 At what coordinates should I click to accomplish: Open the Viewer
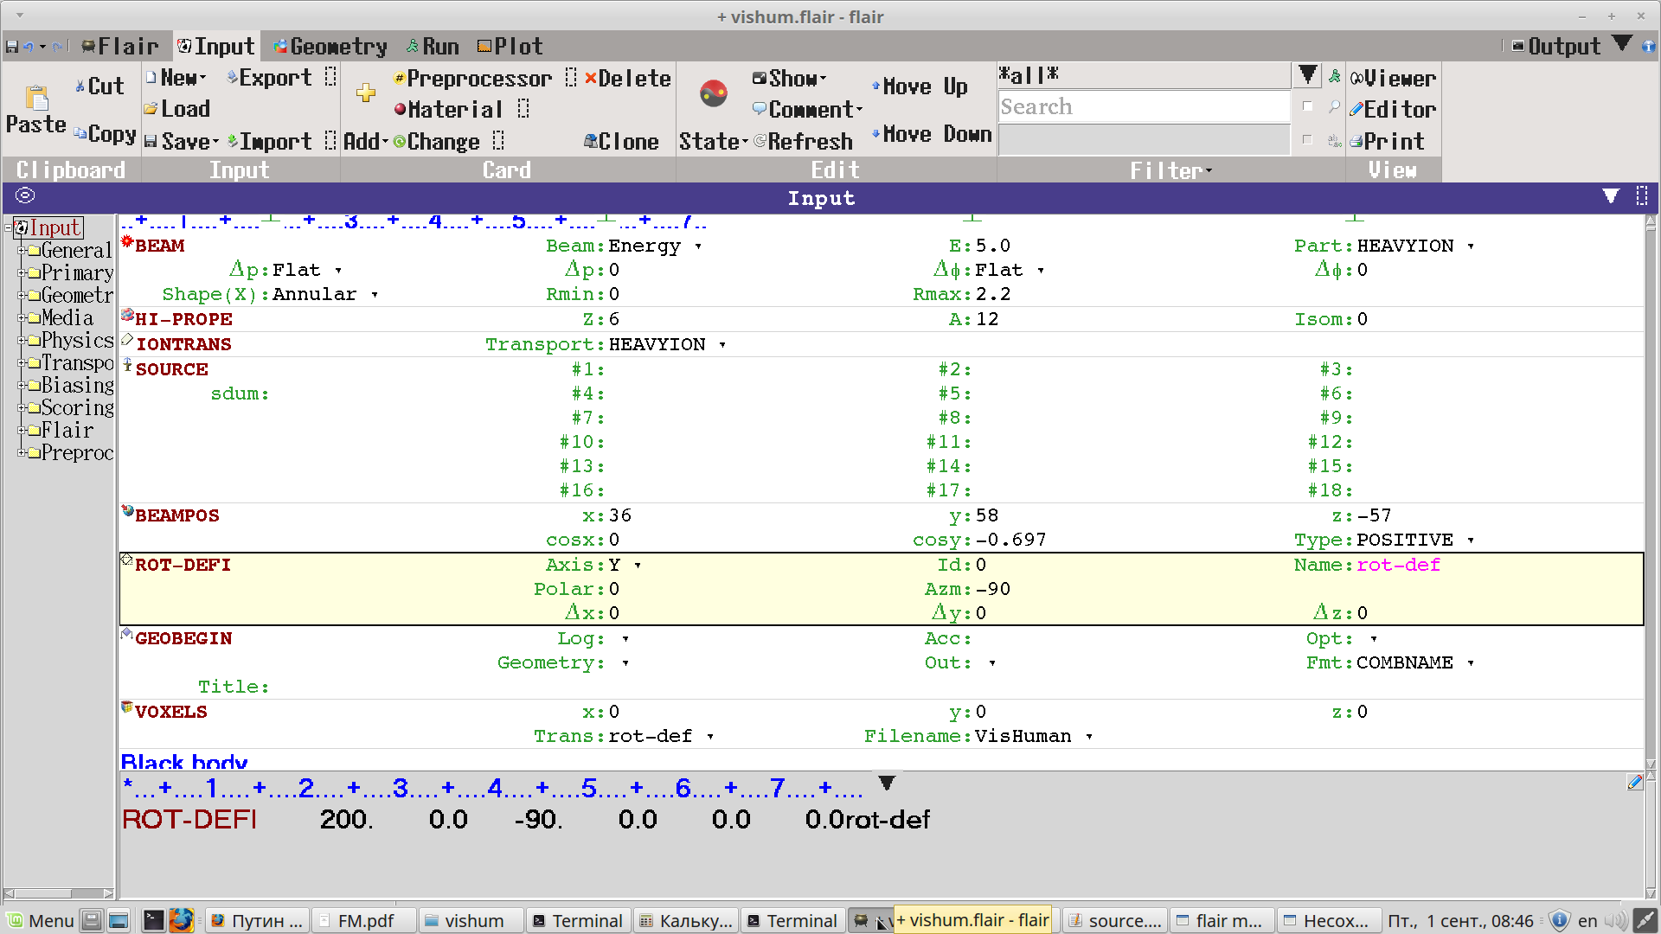coord(1394,79)
